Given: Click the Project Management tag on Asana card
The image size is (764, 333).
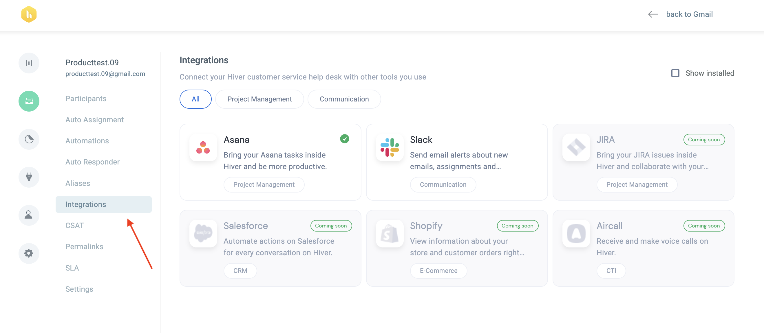Looking at the screenshot, I should coord(264,184).
